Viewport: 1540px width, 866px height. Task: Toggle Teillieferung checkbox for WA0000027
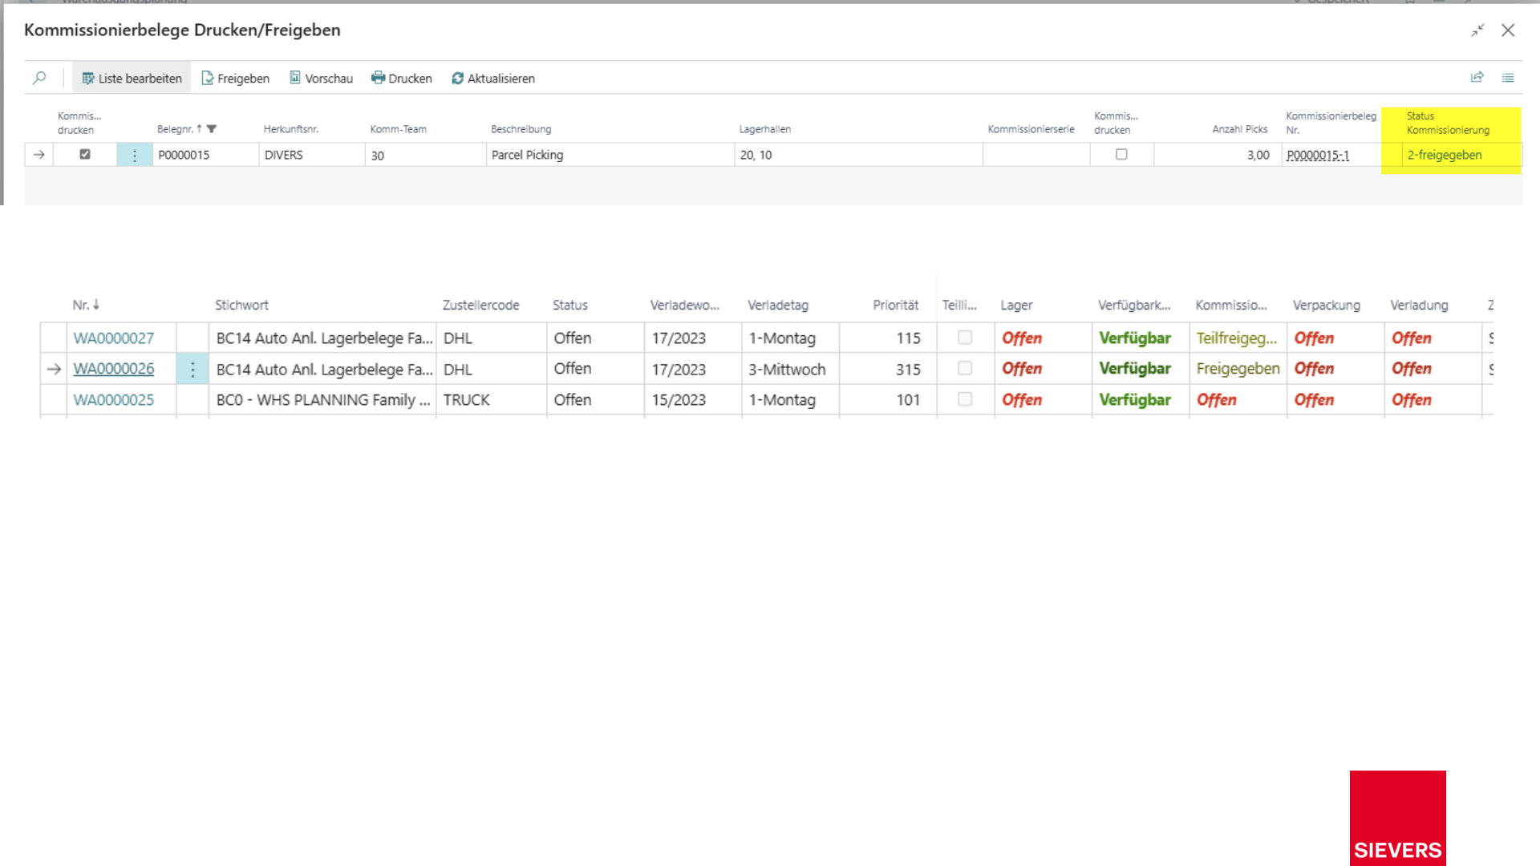click(x=965, y=338)
